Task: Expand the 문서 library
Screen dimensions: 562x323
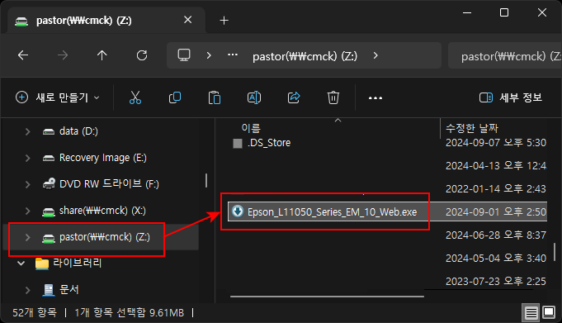Action: [27, 290]
